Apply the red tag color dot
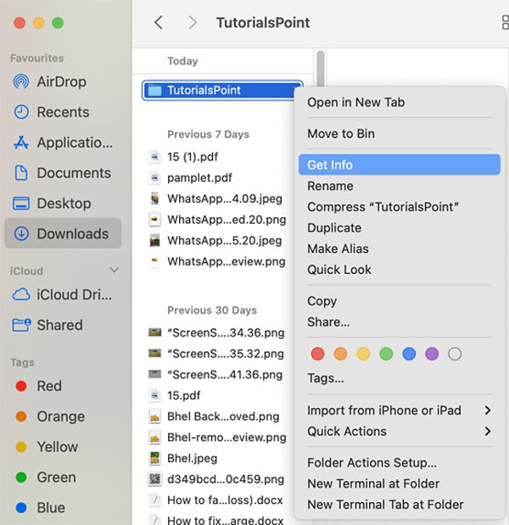The height and width of the screenshot is (525, 509). tap(317, 354)
